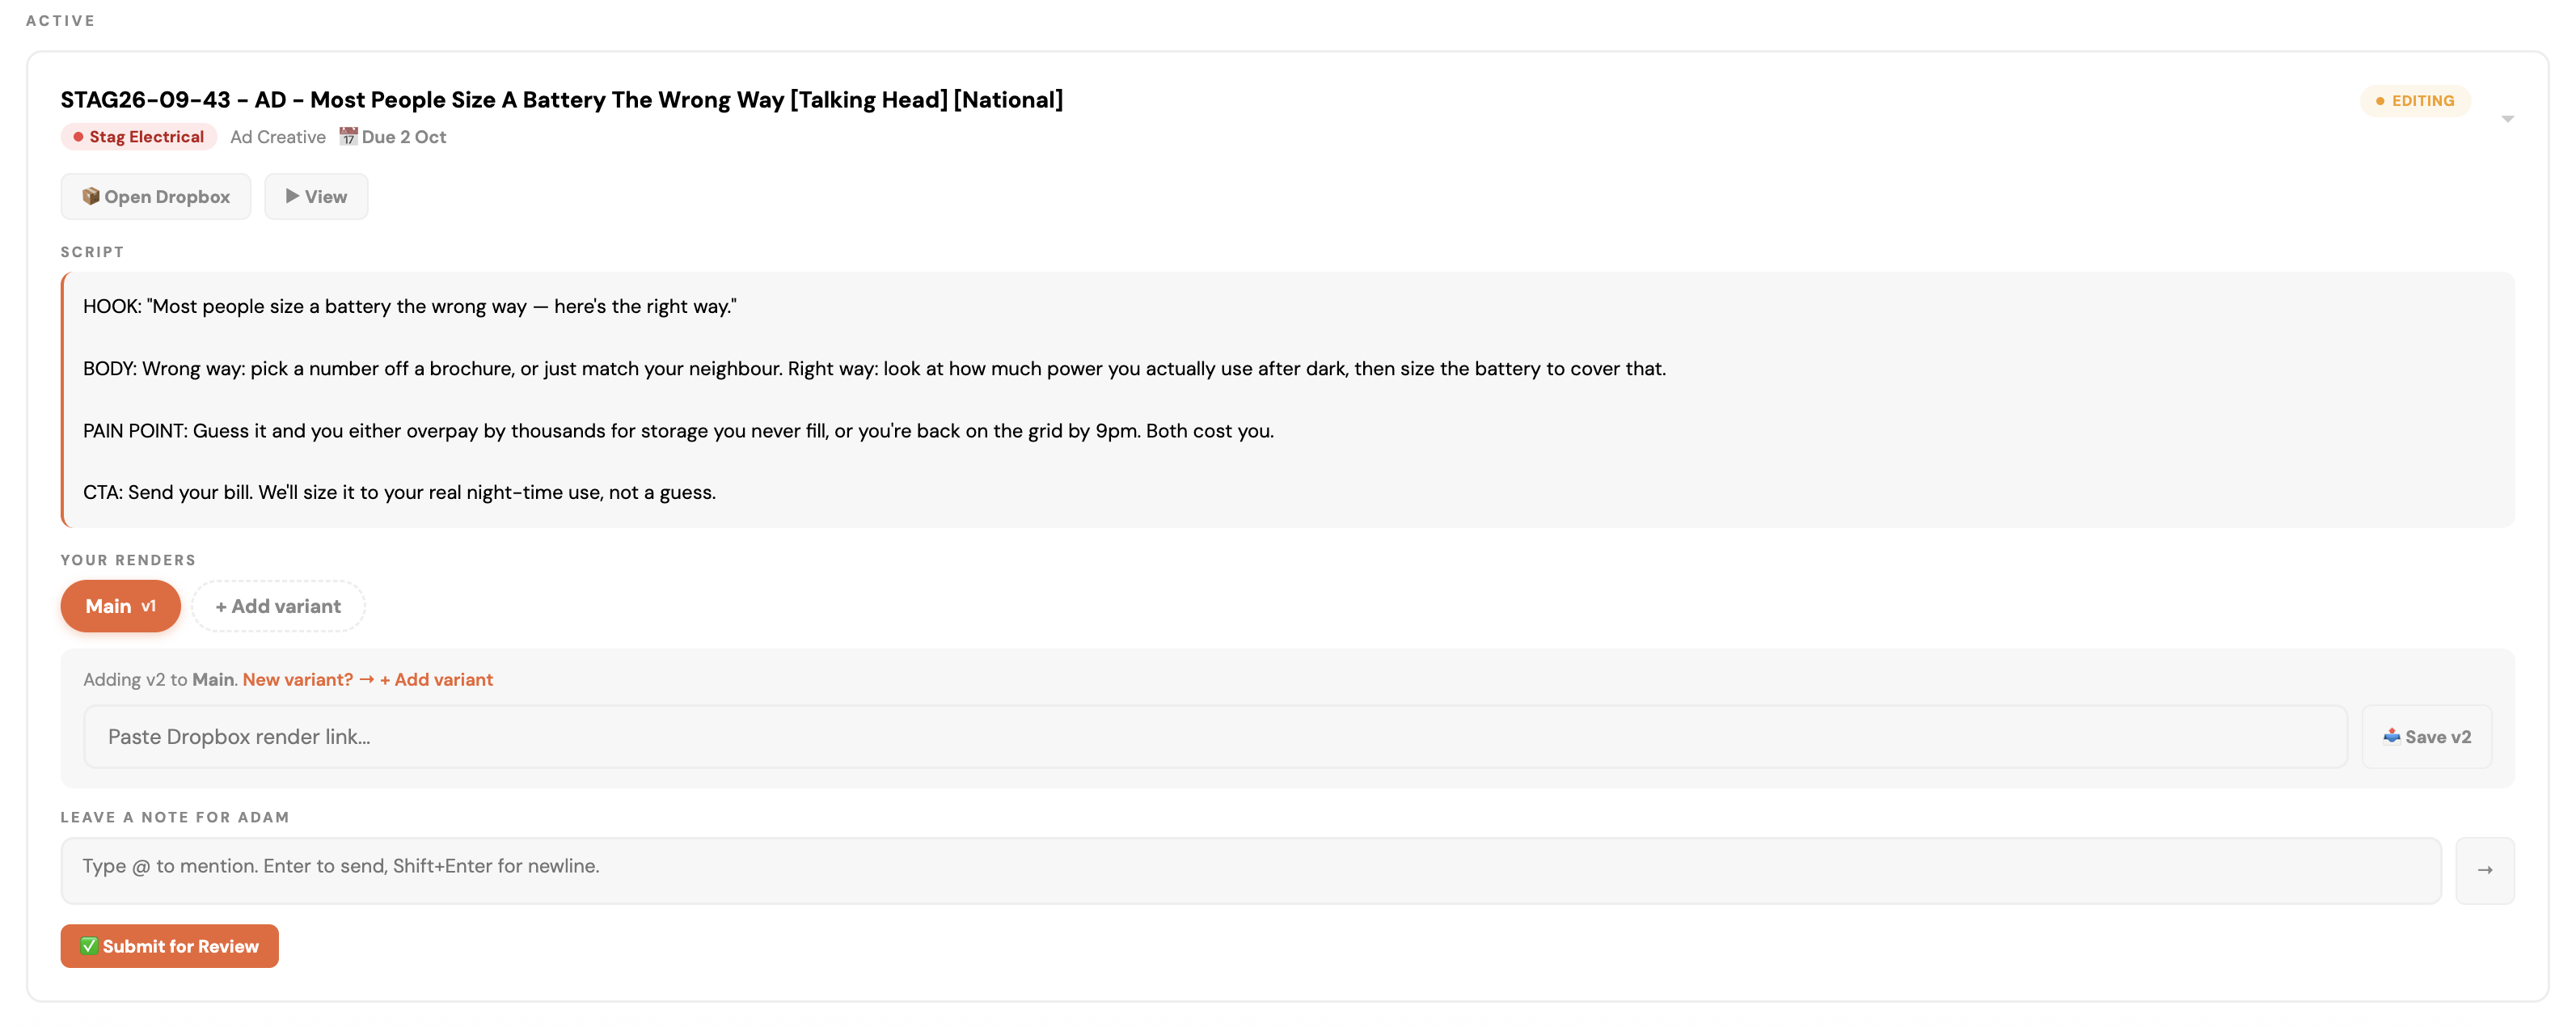Select the Stag Electrical client tag

point(139,137)
